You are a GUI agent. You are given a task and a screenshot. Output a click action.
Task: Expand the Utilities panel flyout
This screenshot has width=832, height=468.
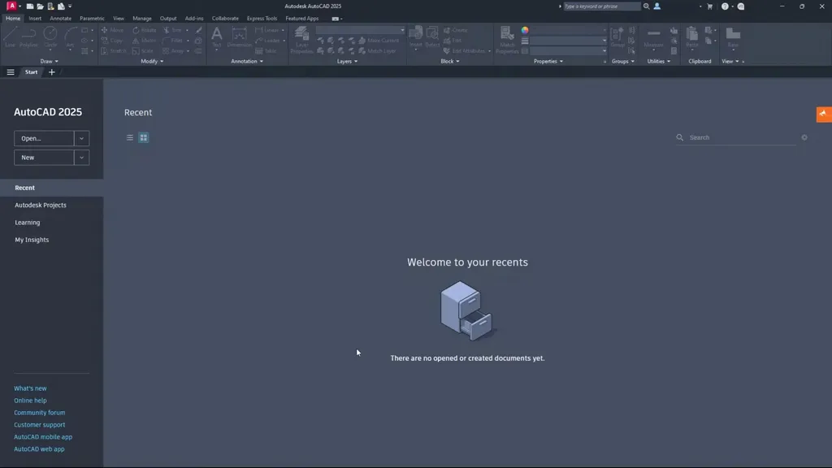click(x=658, y=61)
